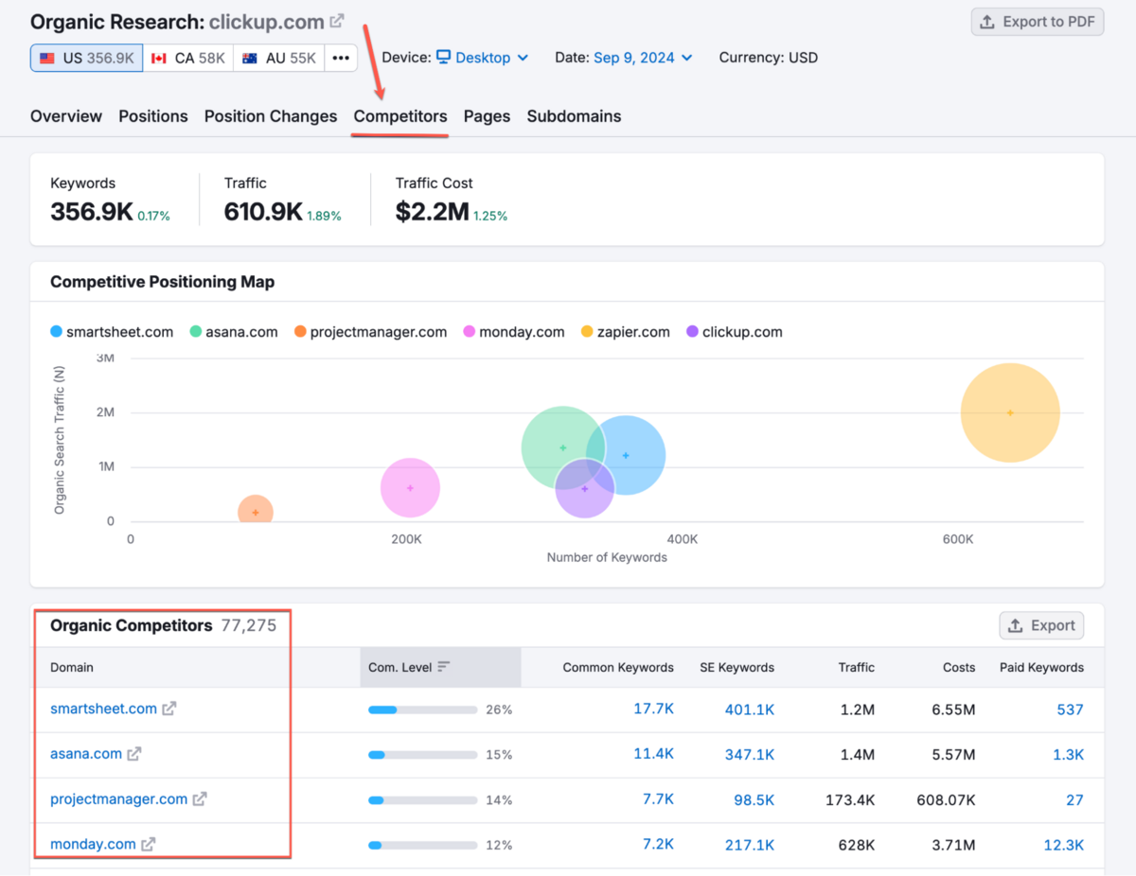
Task: Click the Export to PDF button
Action: 1038,22
